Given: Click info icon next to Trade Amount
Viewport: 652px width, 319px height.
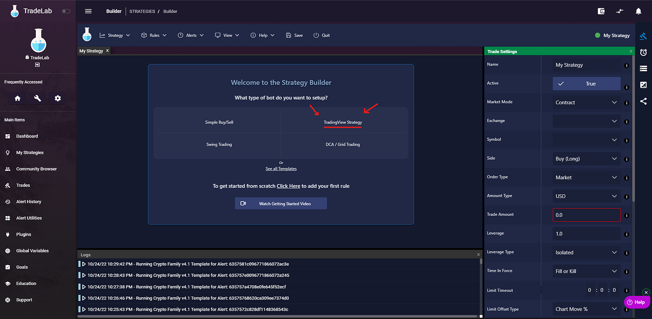Looking at the screenshot, I should click(x=627, y=216).
